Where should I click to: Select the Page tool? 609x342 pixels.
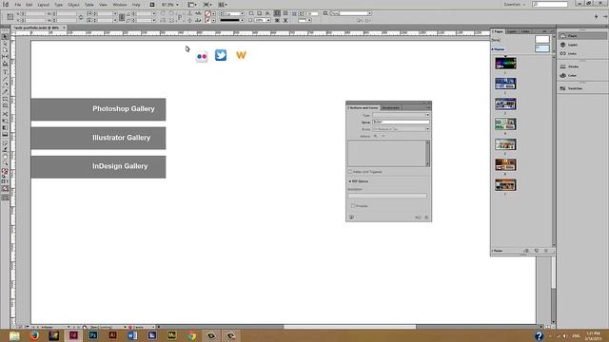5,50
